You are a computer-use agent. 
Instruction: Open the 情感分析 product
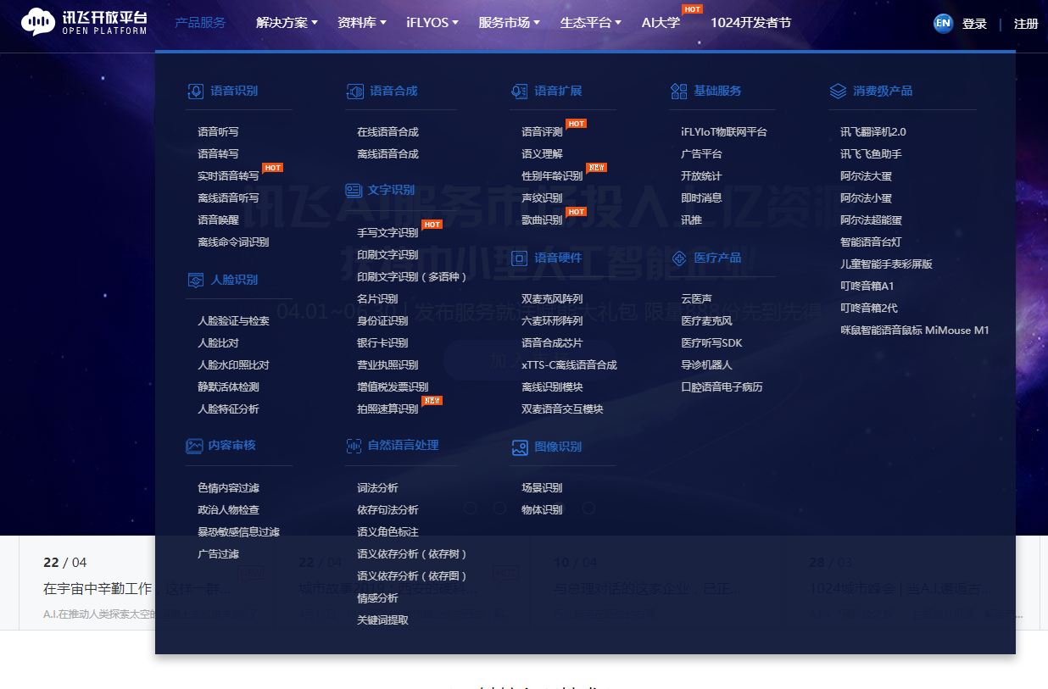click(x=377, y=598)
